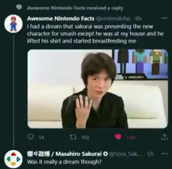
Task: Click the speech bubble notification icon
Action: pos(19,7)
